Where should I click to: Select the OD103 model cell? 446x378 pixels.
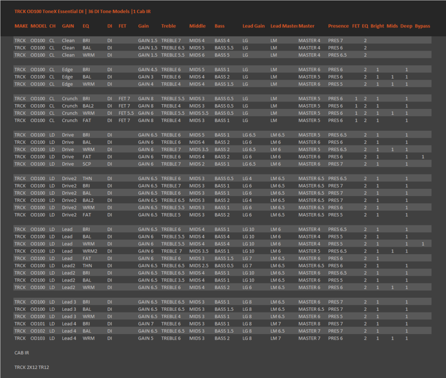37,338
